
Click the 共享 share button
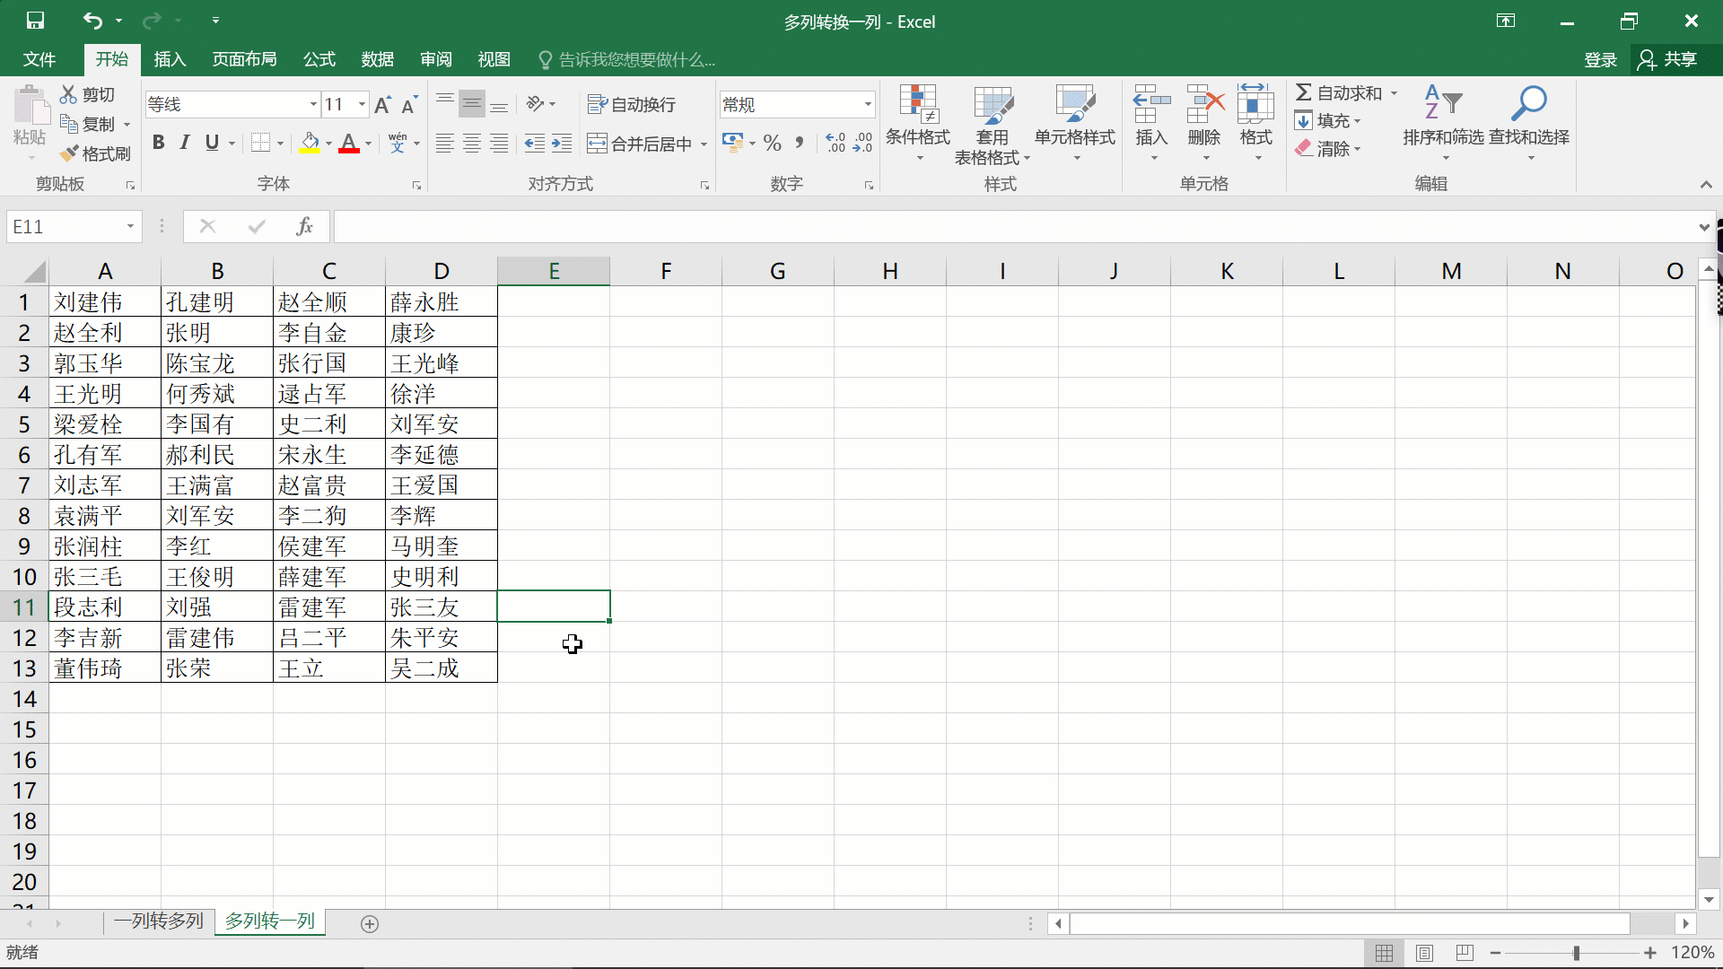coord(1668,59)
